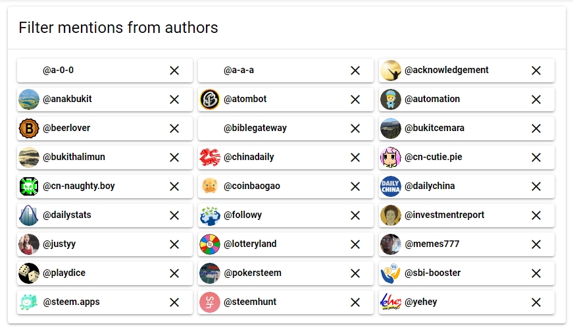Select the @bukitcemara landscape thumbnail
573x330 pixels.
[x=391, y=128]
